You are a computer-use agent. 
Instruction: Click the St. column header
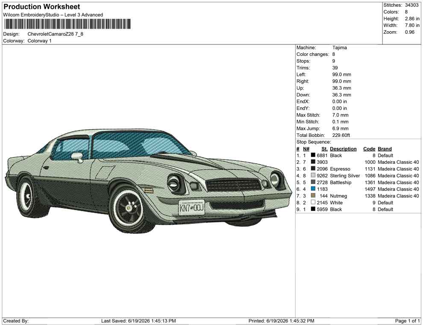324,149
